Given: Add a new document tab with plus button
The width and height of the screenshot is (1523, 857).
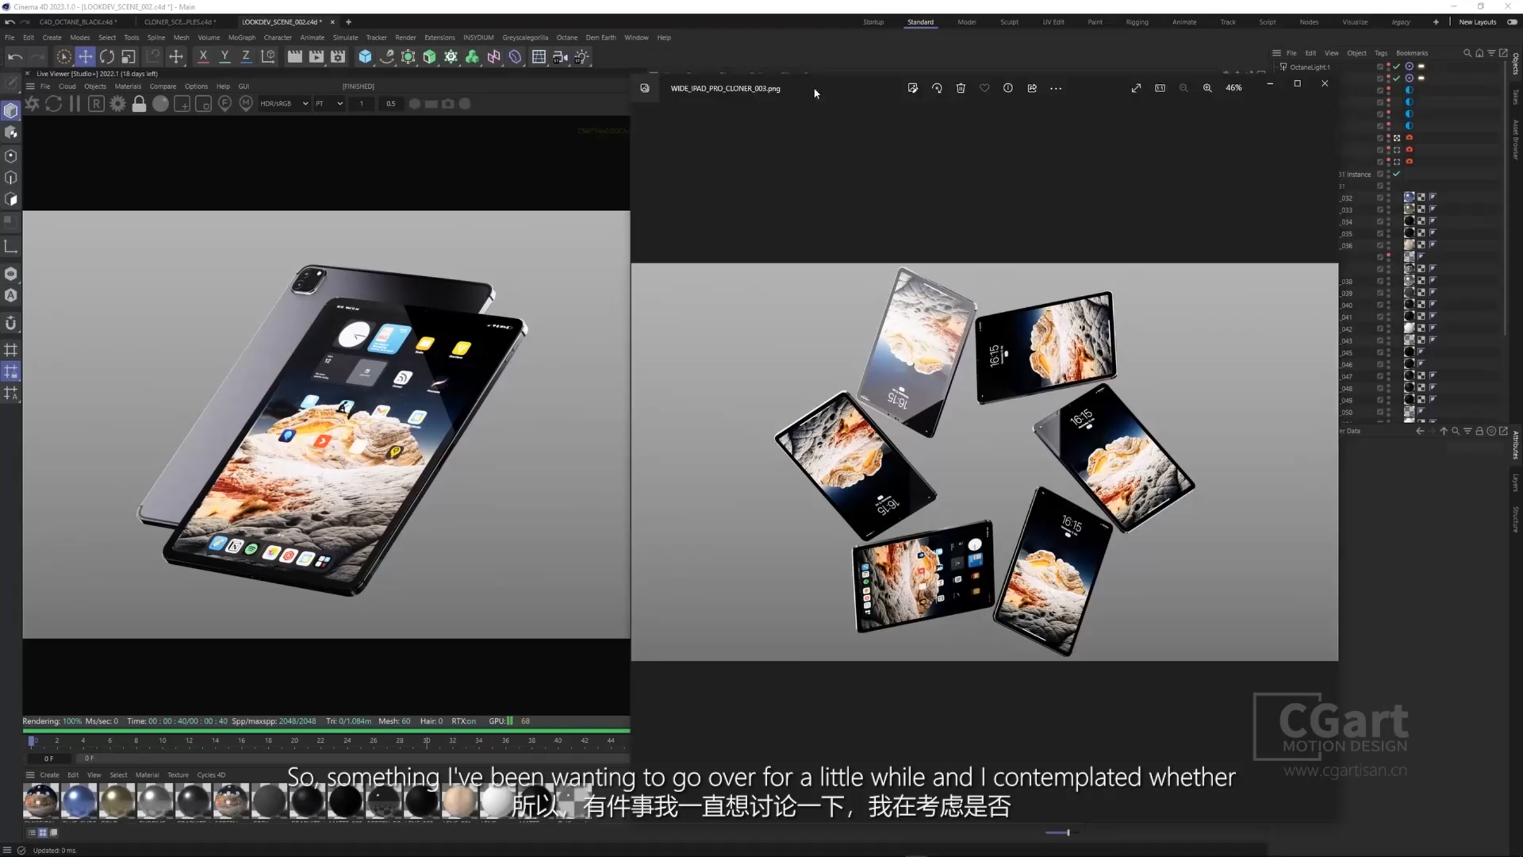Looking at the screenshot, I should point(349,22).
